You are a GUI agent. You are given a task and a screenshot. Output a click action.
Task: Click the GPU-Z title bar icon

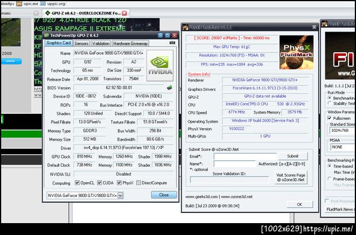[x=46, y=36]
